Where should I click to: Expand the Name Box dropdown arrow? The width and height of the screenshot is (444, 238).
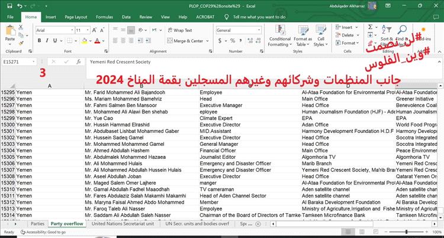33,61
